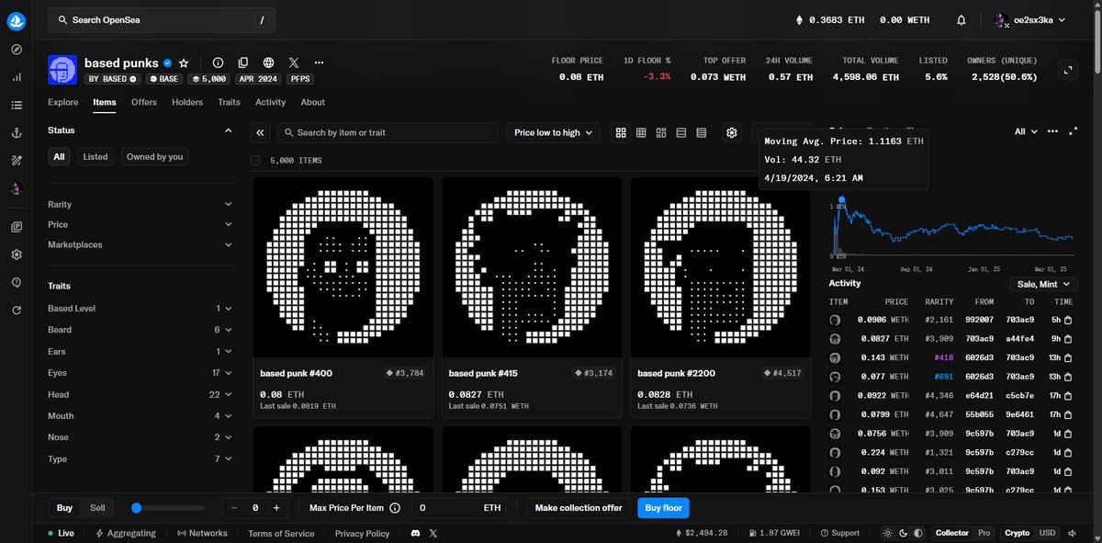Switch trade mode to Sell
1102x543 pixels.
[96, 508]
